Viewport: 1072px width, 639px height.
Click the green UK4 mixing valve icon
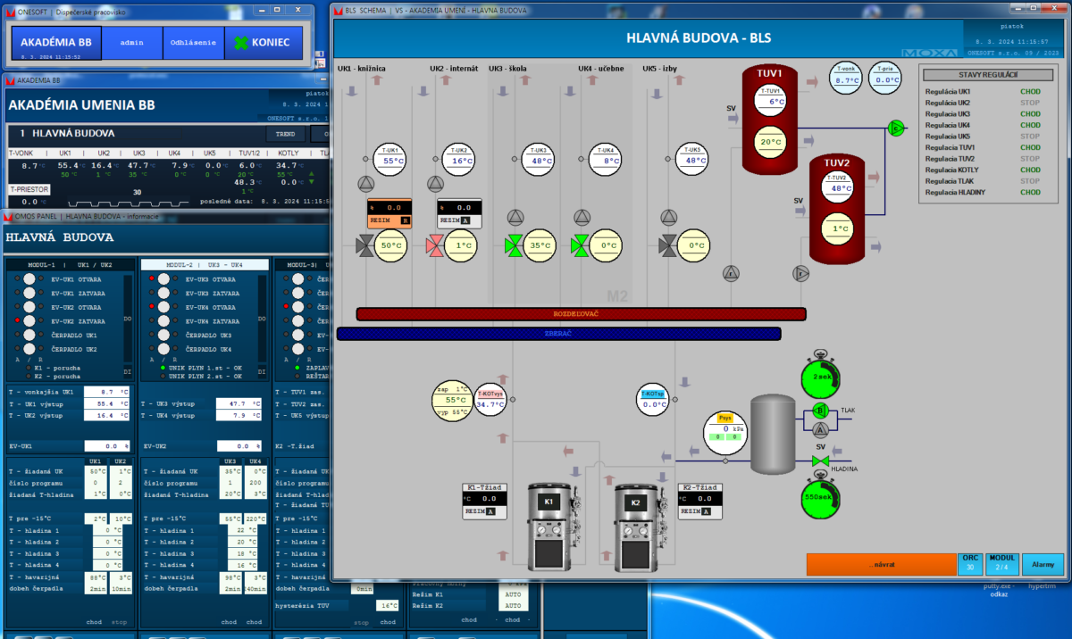point(581,245)
